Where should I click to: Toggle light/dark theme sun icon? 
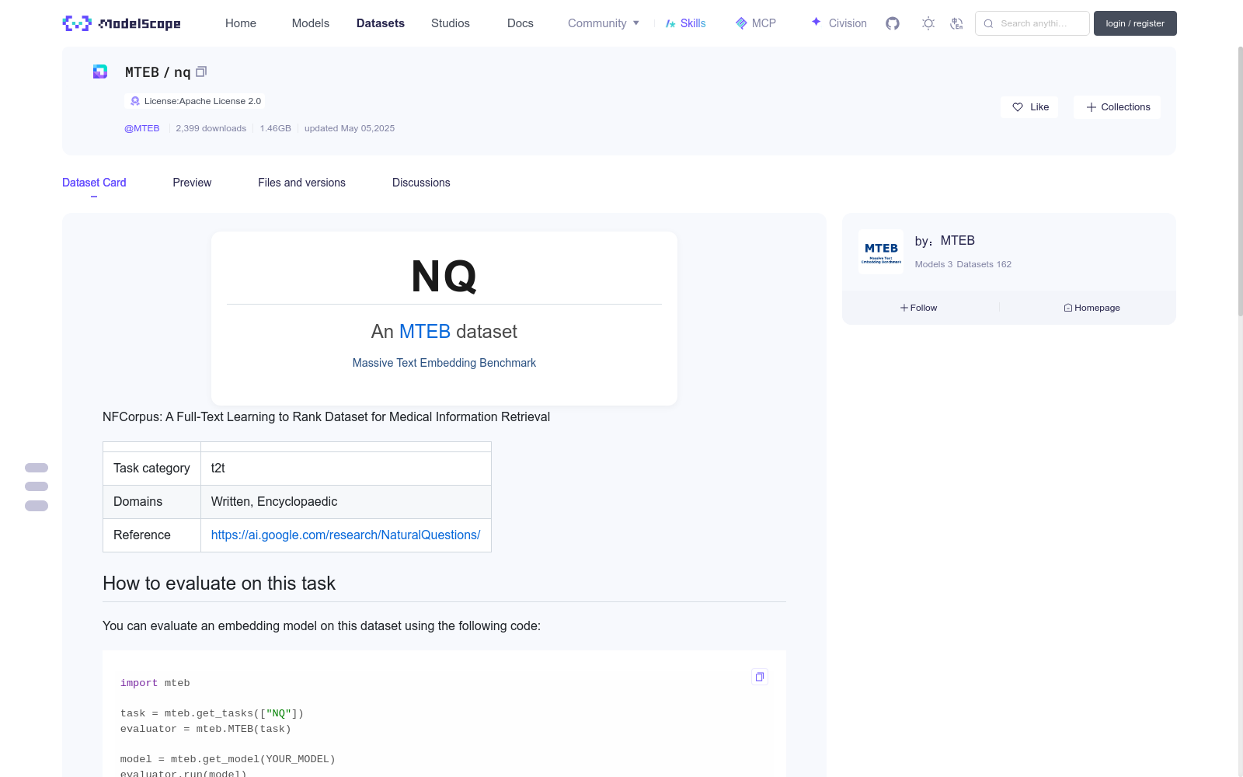coord(928,23)
